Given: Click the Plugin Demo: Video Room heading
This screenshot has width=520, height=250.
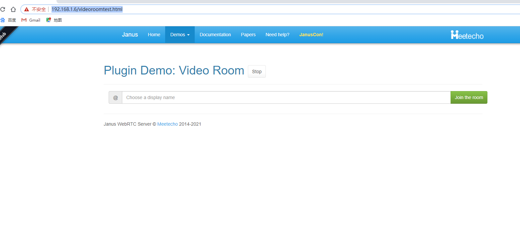Looking at the screenshot, I should 174,70.
